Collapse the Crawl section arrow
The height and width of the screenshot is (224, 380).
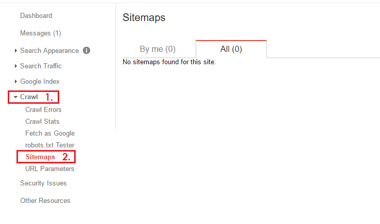[x=16, y=97]
